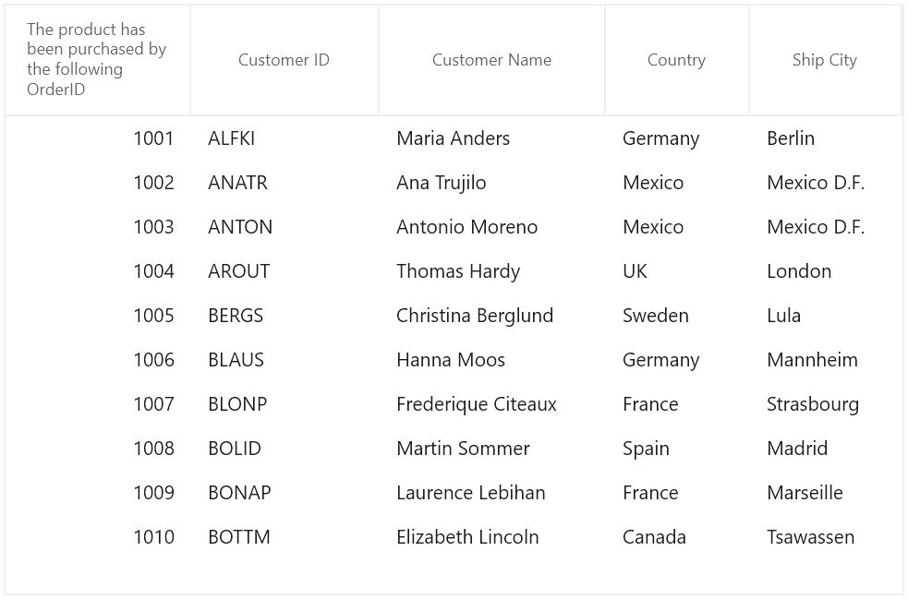The height and width of the screenshot is (599, 908).
Task: Click order number 1010 cell
Action: [x=97, y=537]
